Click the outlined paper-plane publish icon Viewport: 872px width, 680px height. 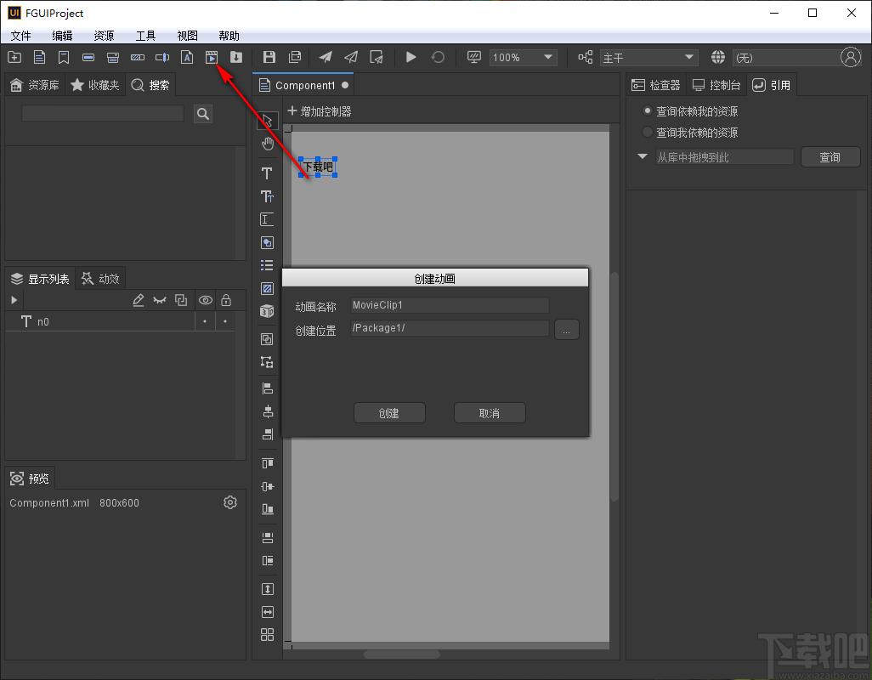[351, 57]
